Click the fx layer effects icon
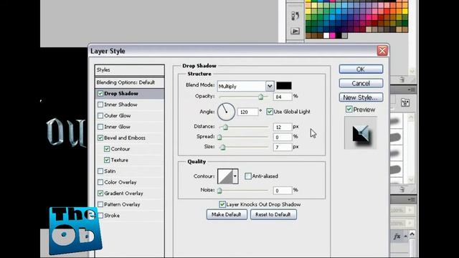 pos(397,236)
